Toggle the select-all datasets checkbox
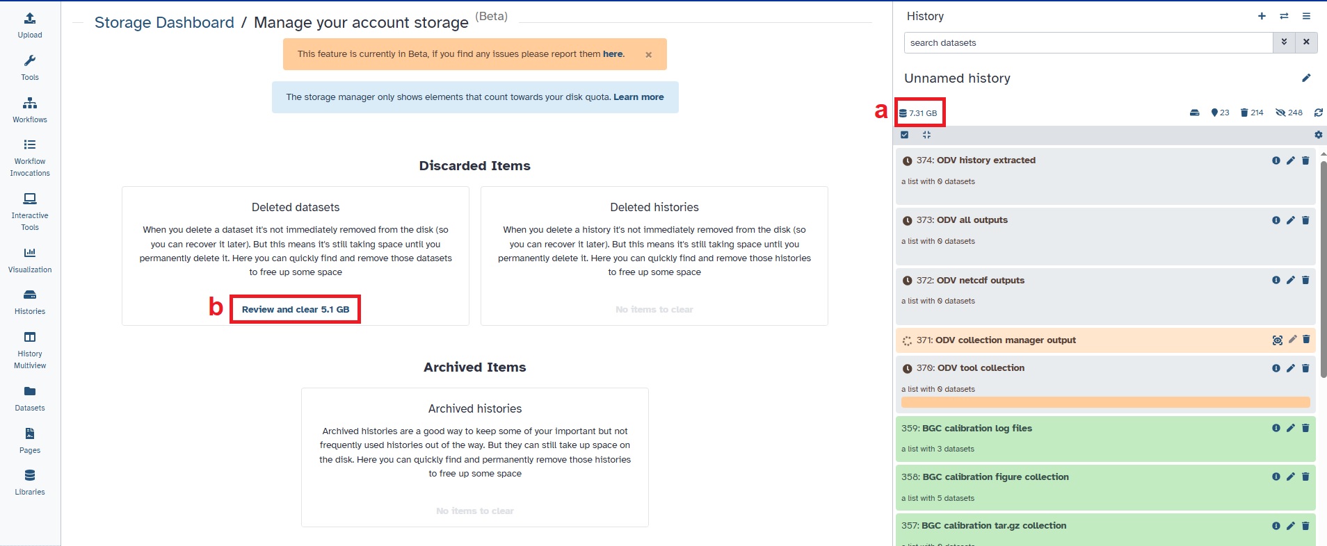 (x=904, y=135)
